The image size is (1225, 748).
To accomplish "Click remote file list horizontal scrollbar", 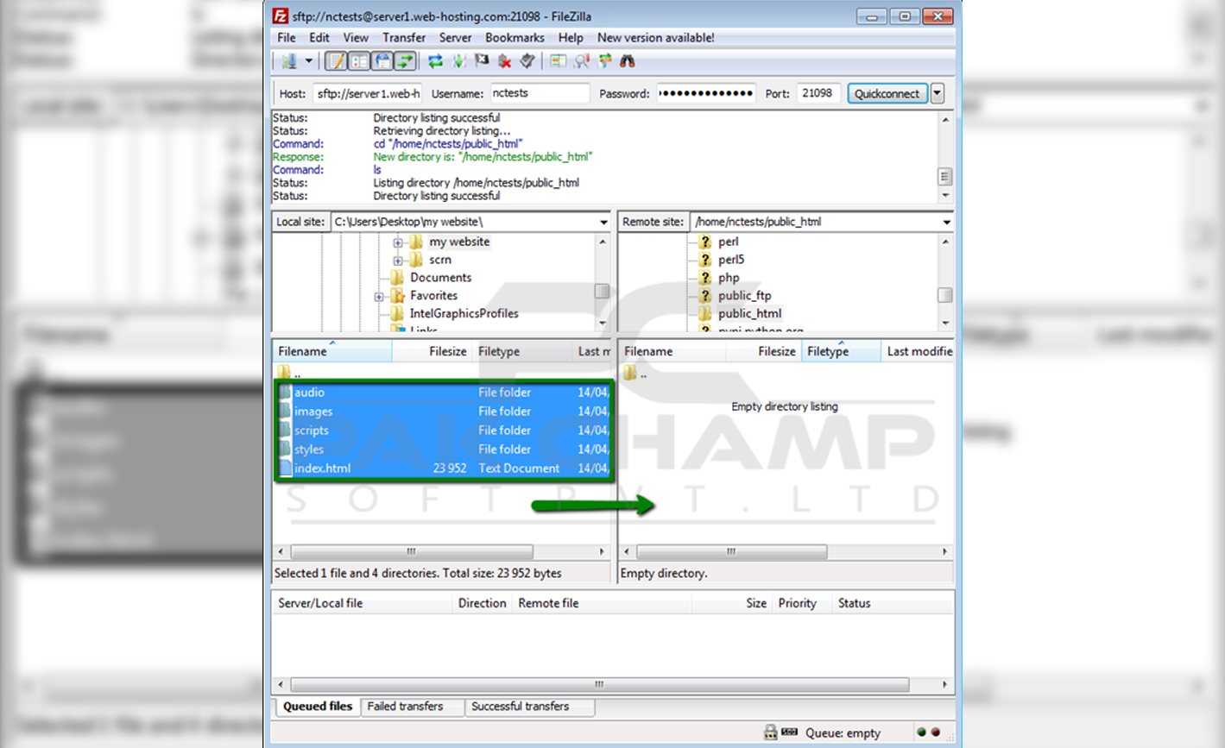I will pyautogui.click(x=731, y=551).
